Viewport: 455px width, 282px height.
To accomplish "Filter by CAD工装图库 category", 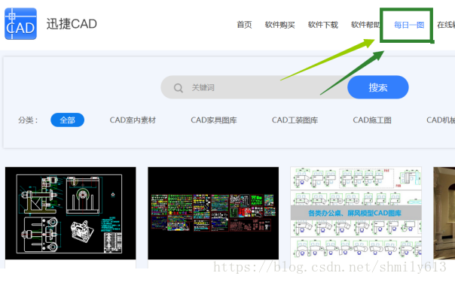I will coord(295,120).
